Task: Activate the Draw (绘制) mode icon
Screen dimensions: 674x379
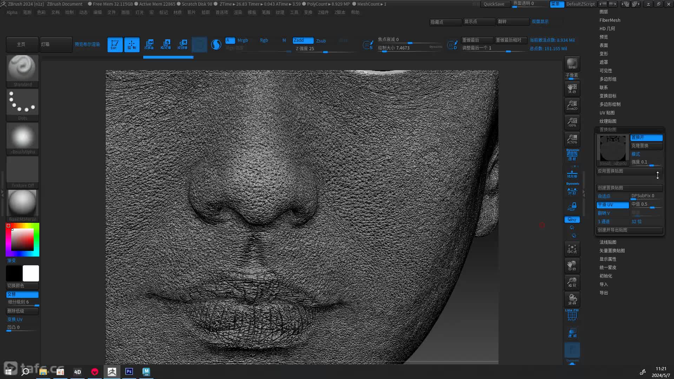Action: (x=132, y=45)
